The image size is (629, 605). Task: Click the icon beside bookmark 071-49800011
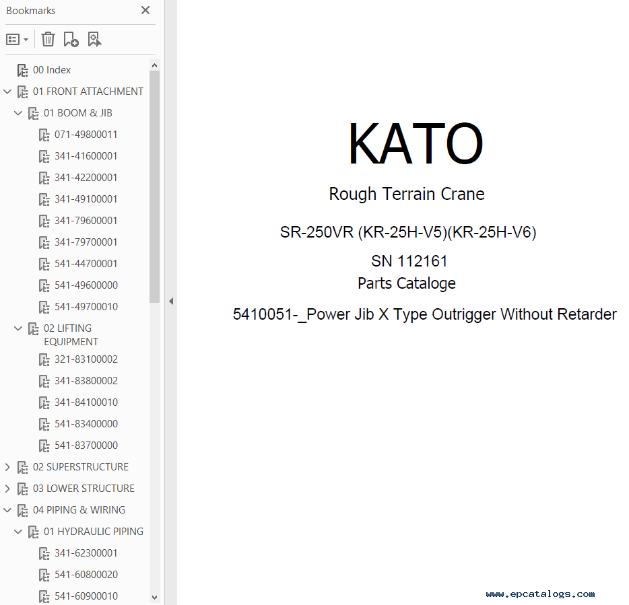[44, 135]
